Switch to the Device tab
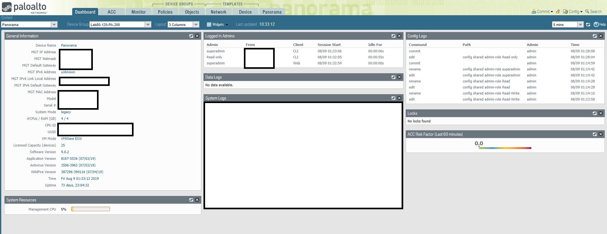The width and height of the screenshot is (607, 234). tap(245, 12)
